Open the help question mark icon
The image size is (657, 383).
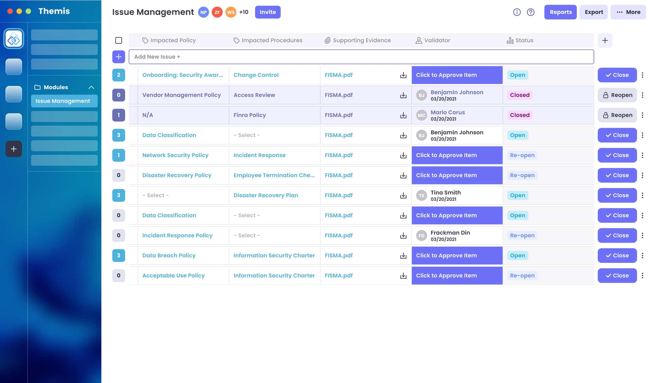[x=531, y=12]
